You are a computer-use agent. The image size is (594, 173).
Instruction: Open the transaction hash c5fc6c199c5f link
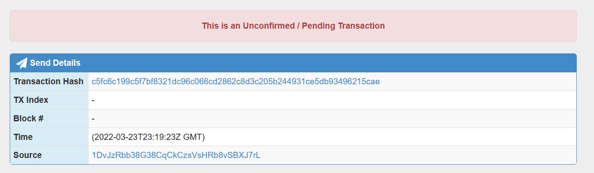click(x=236, y=82)
